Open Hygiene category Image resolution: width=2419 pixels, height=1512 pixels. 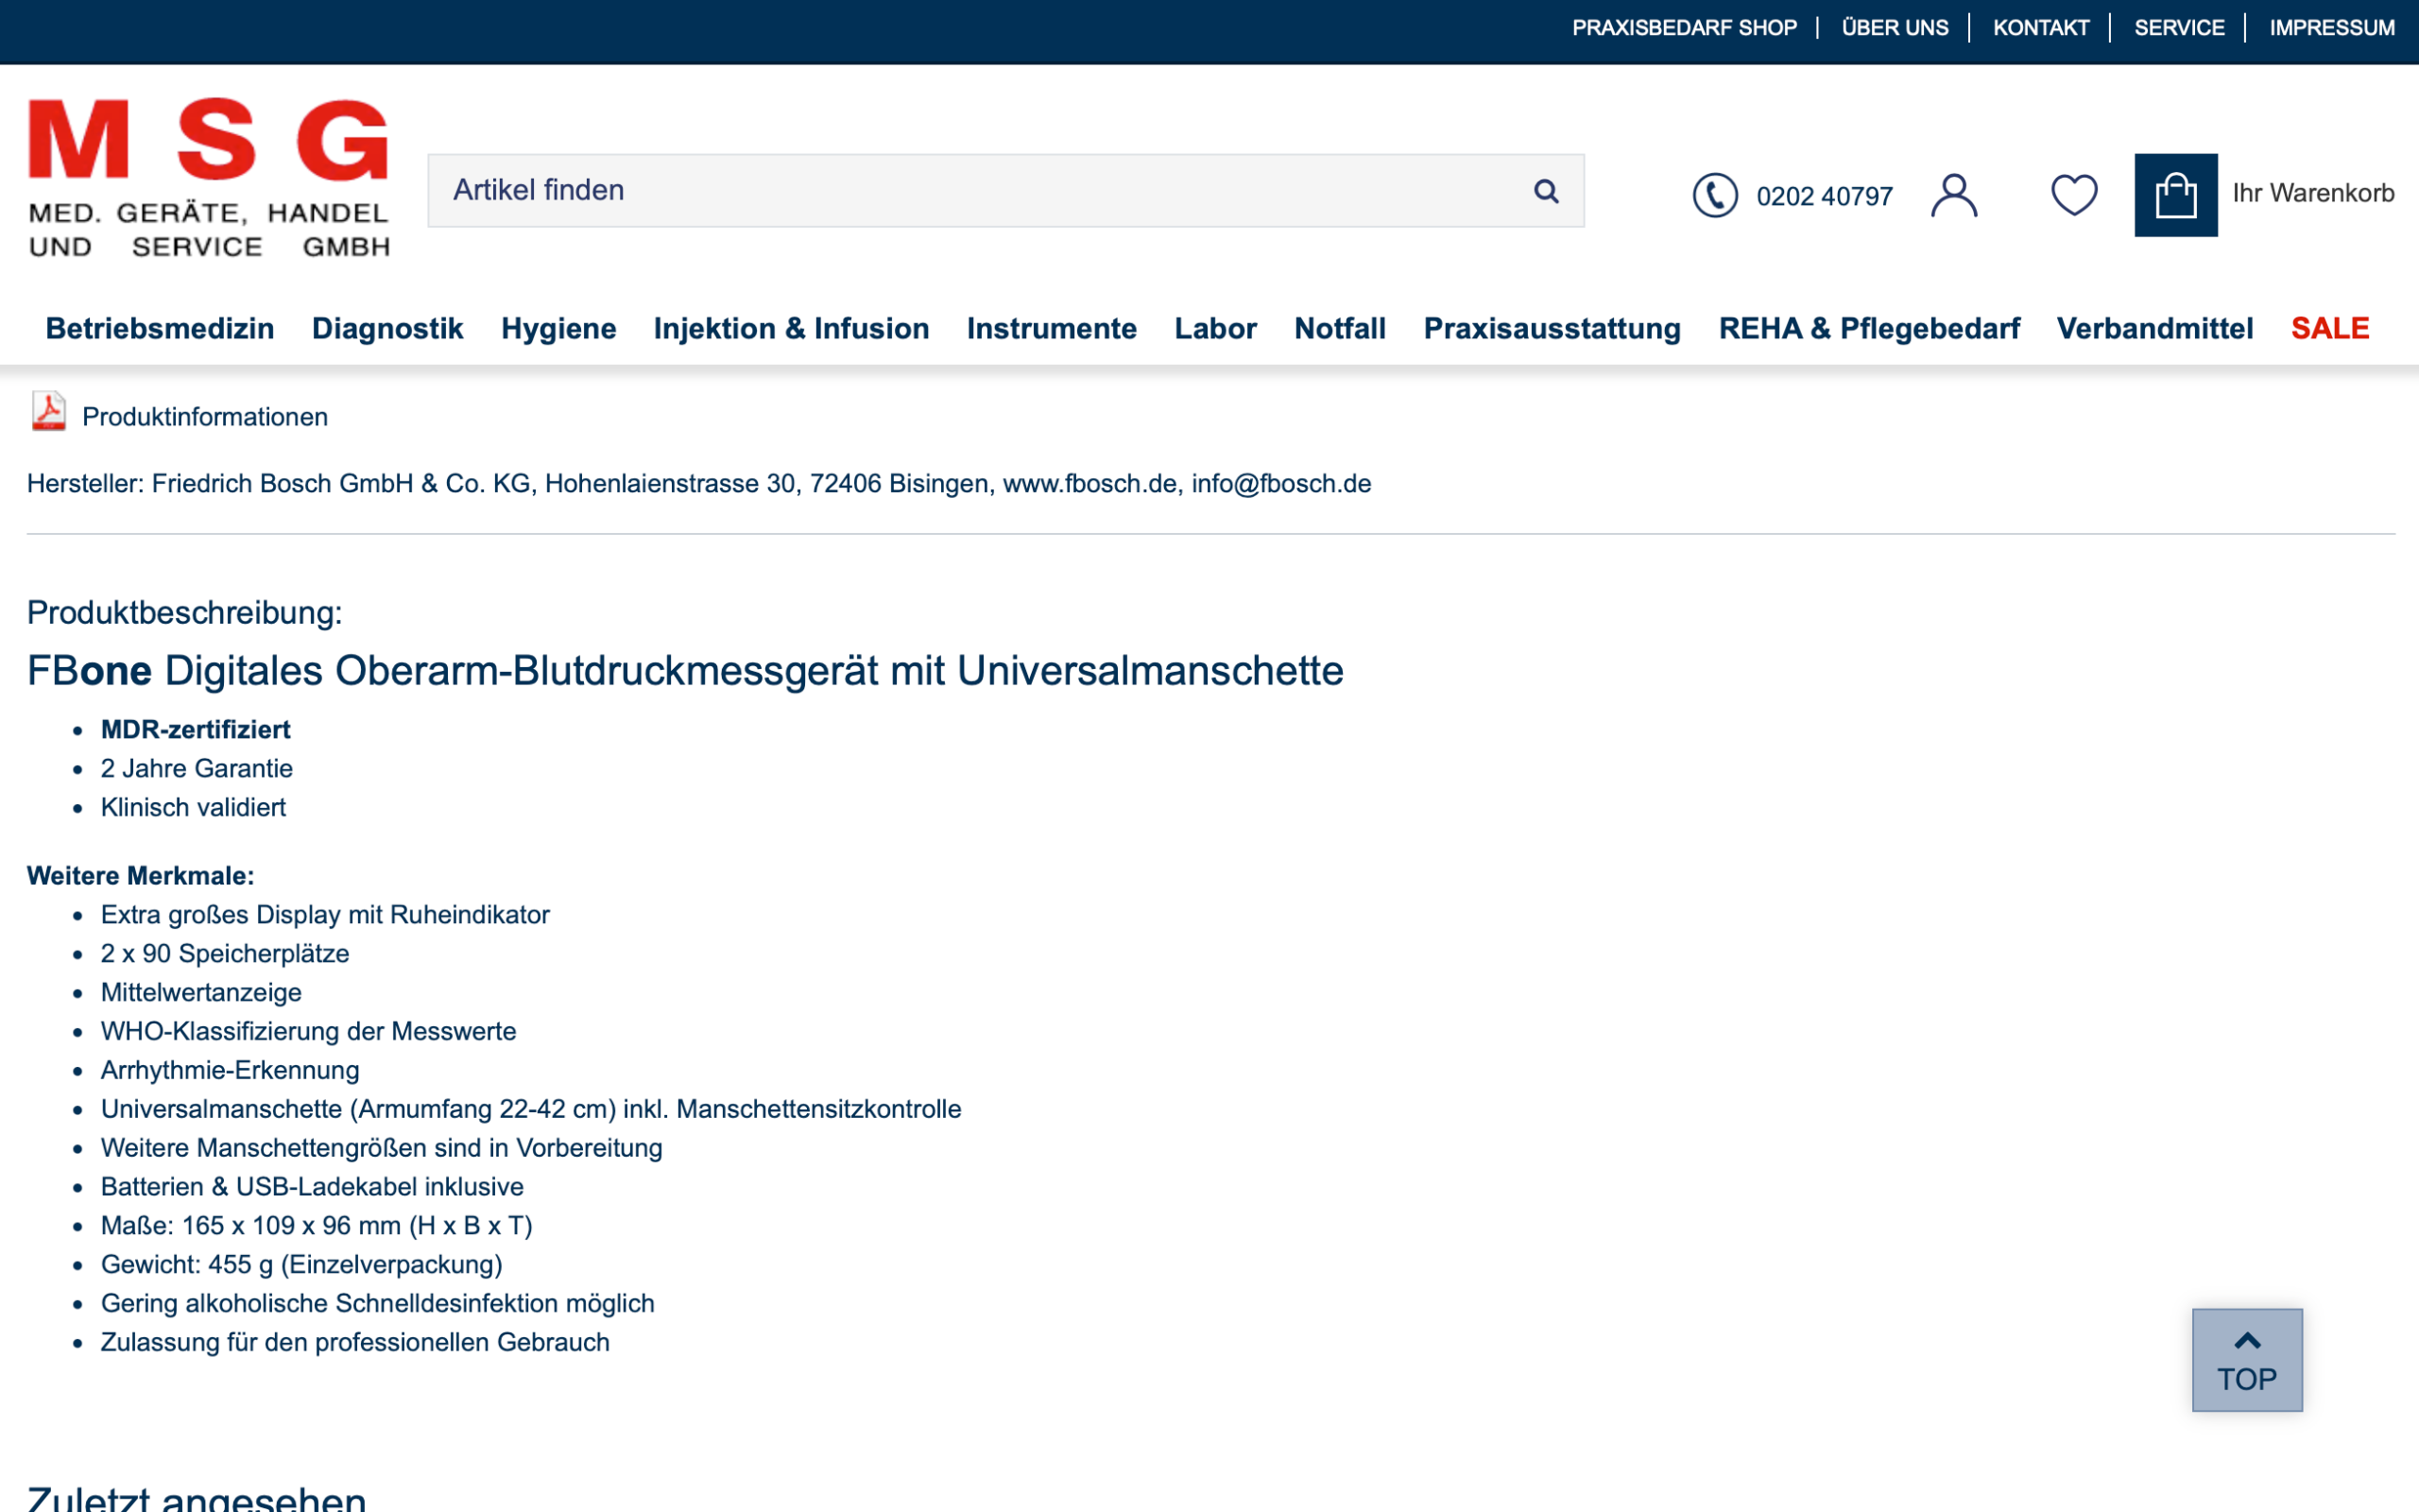pos(558,329)
